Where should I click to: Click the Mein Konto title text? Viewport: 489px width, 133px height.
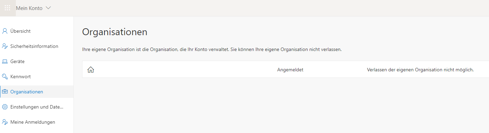29,8
